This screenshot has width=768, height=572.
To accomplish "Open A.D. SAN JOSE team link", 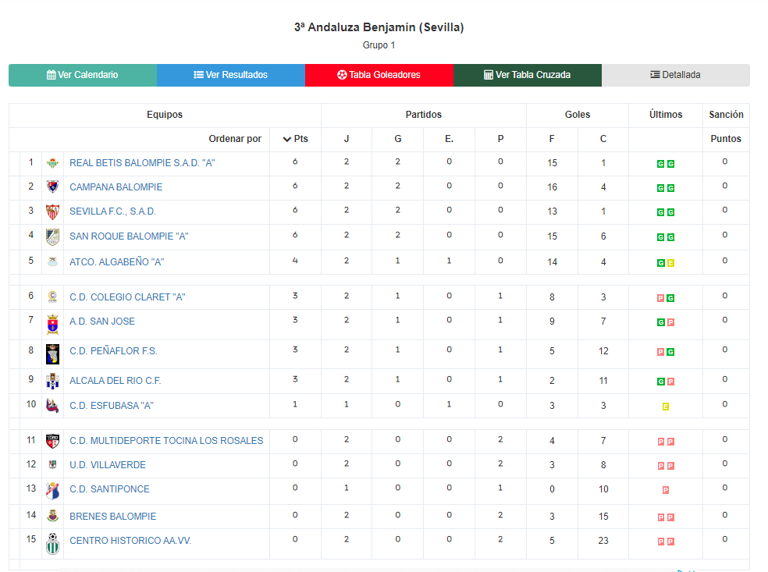I will (102, 322).
